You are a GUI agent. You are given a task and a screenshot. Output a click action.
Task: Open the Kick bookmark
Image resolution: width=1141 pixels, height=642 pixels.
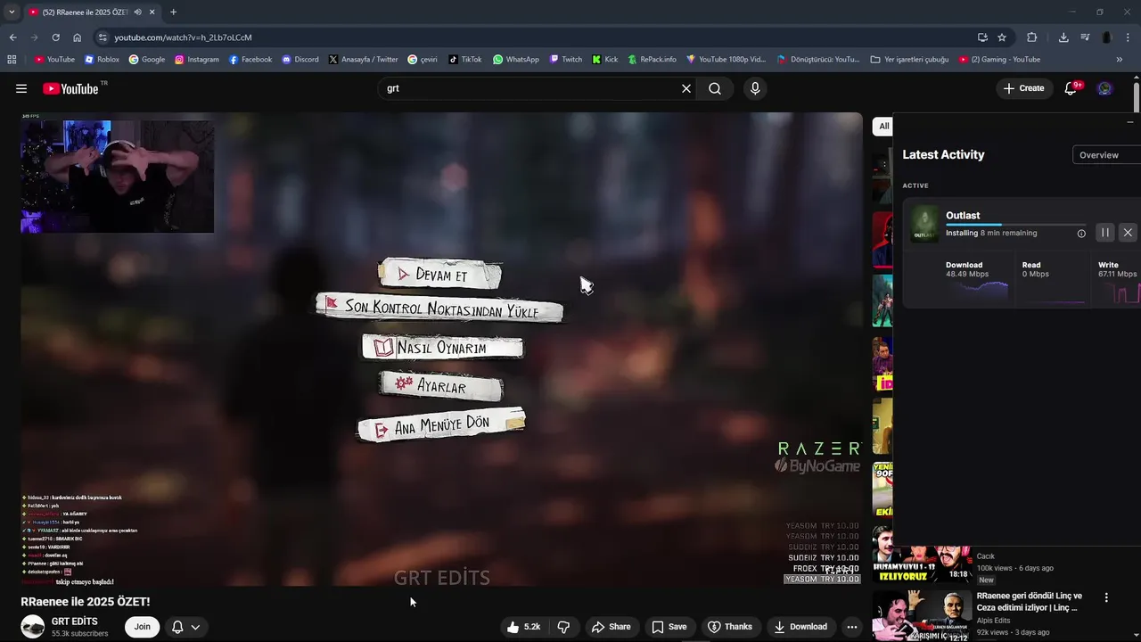pyautogui.click(x=605, y=60)
